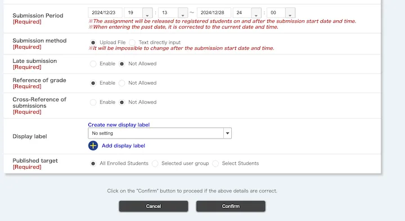Click the start date field 2024/12/23
Viewport: 405px width, 221px height.
[x=105, y=13]
